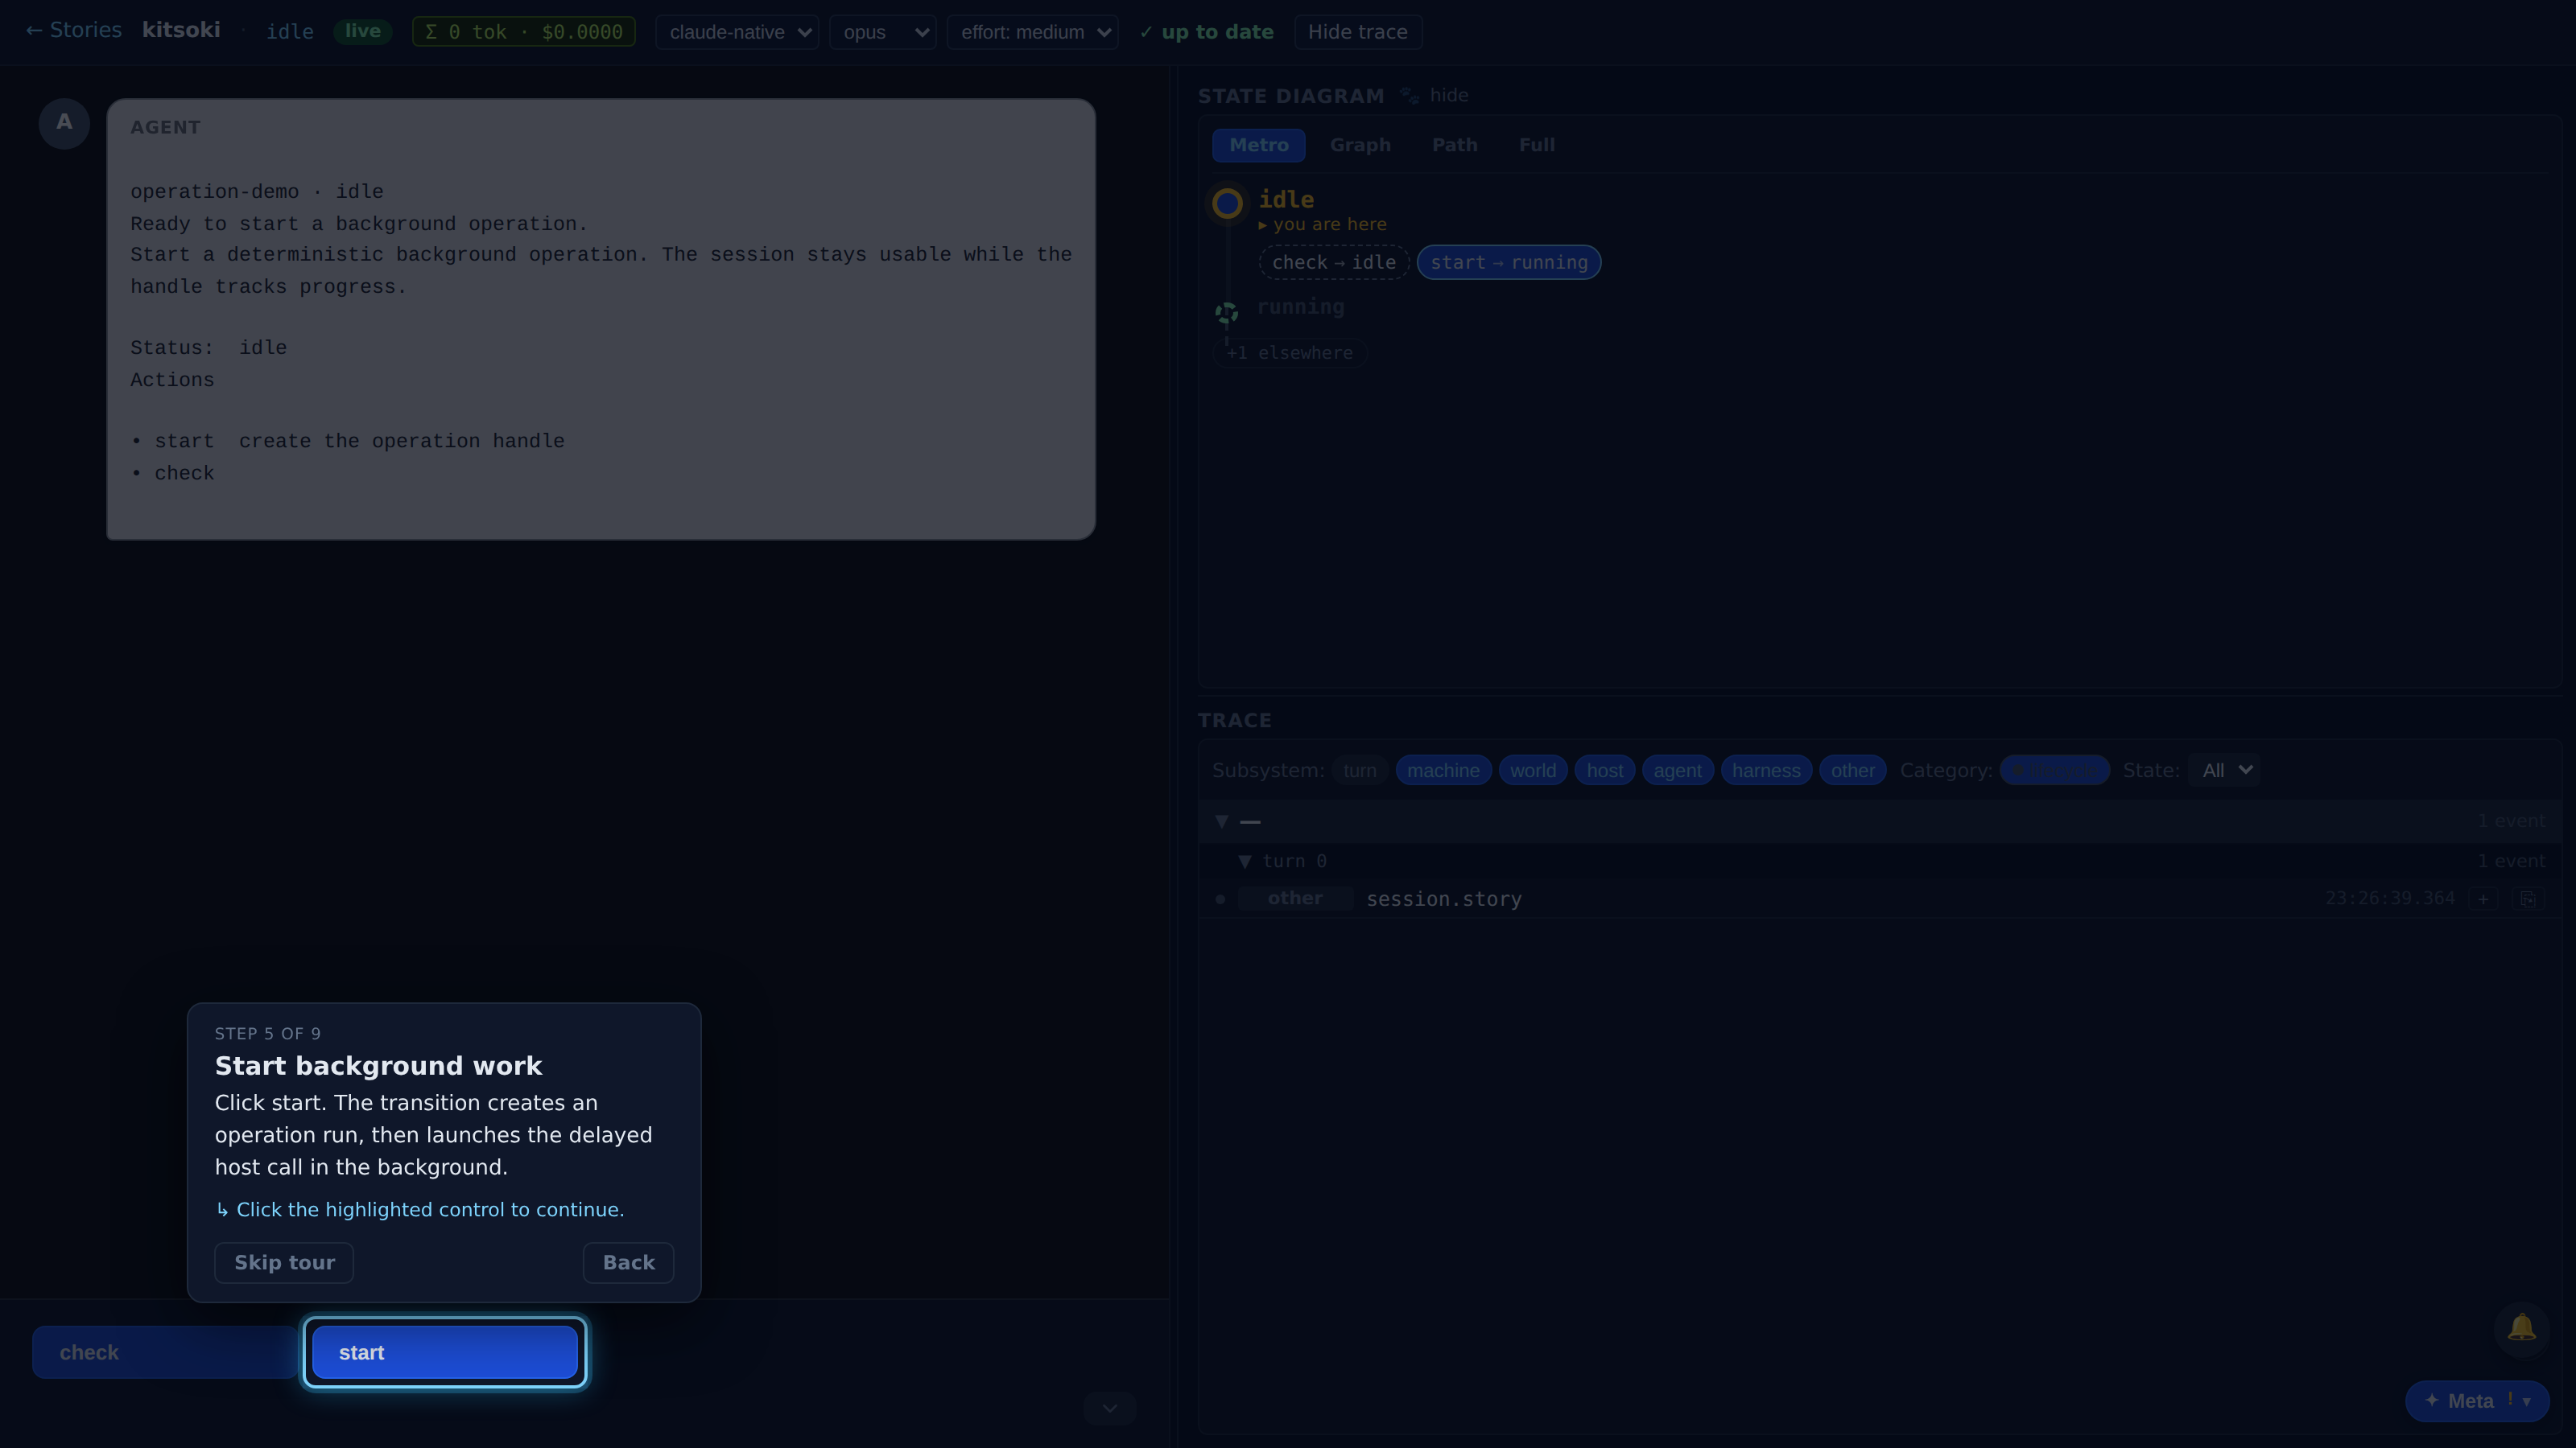Image resolution: width=2576 pixels, height=1448 pixels.
Task: Click Skip tour in the tour popup
Action: coord(284,1263)
